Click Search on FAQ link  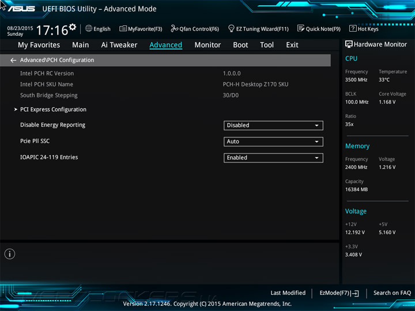[x=393, y=293]
